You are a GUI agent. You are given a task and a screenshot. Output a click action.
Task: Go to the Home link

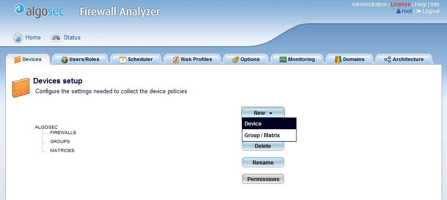coord(33,38)
